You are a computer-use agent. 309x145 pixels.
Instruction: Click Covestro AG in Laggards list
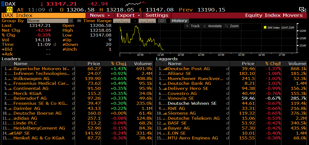pos(182,94)
